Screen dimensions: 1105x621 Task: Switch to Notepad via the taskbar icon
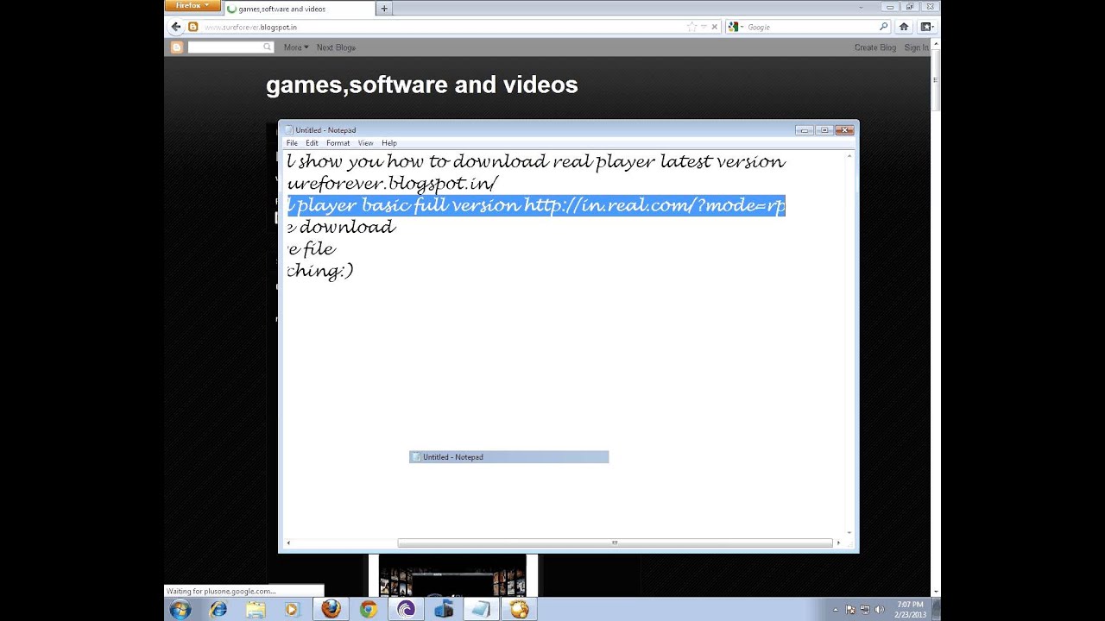click(481, 609)
